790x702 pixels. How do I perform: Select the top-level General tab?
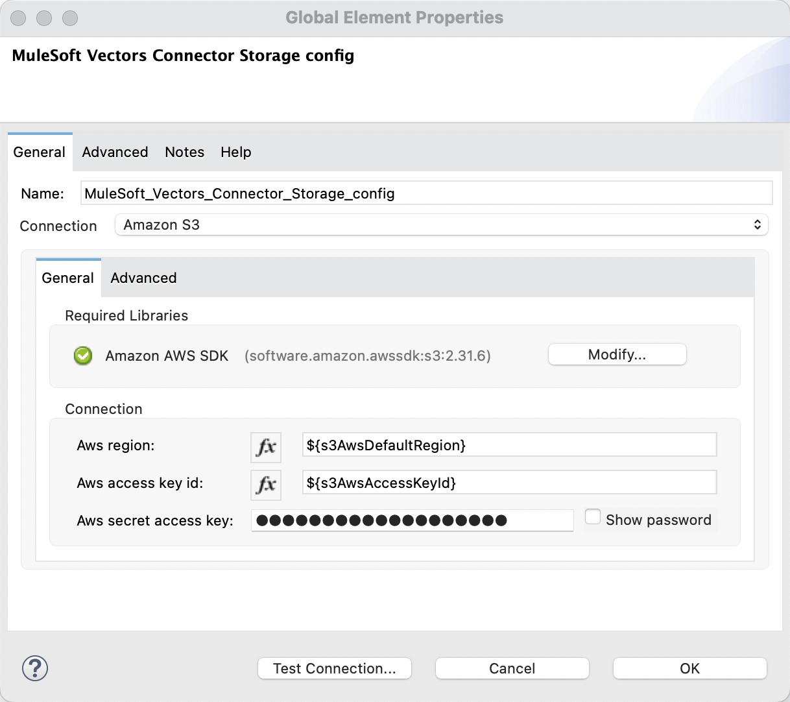point(40,152)
